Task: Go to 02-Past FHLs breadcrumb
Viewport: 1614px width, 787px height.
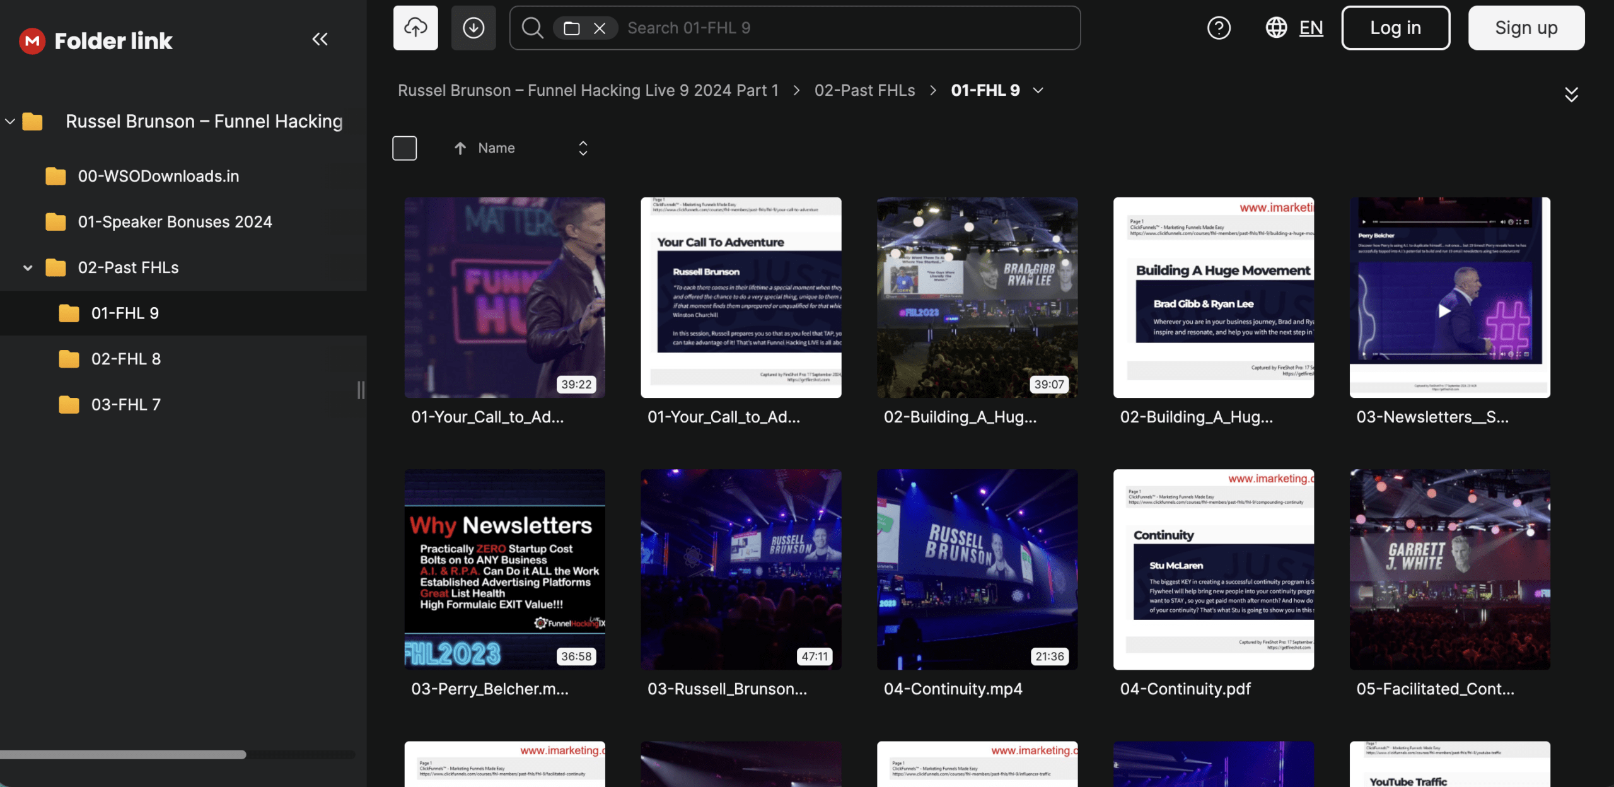Action: [864, 91]
